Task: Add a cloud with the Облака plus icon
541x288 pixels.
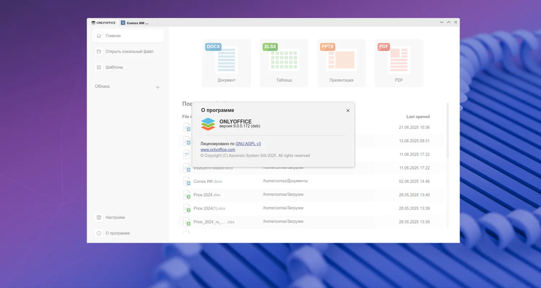Action: pyautogui.click(x=158, y=87)
